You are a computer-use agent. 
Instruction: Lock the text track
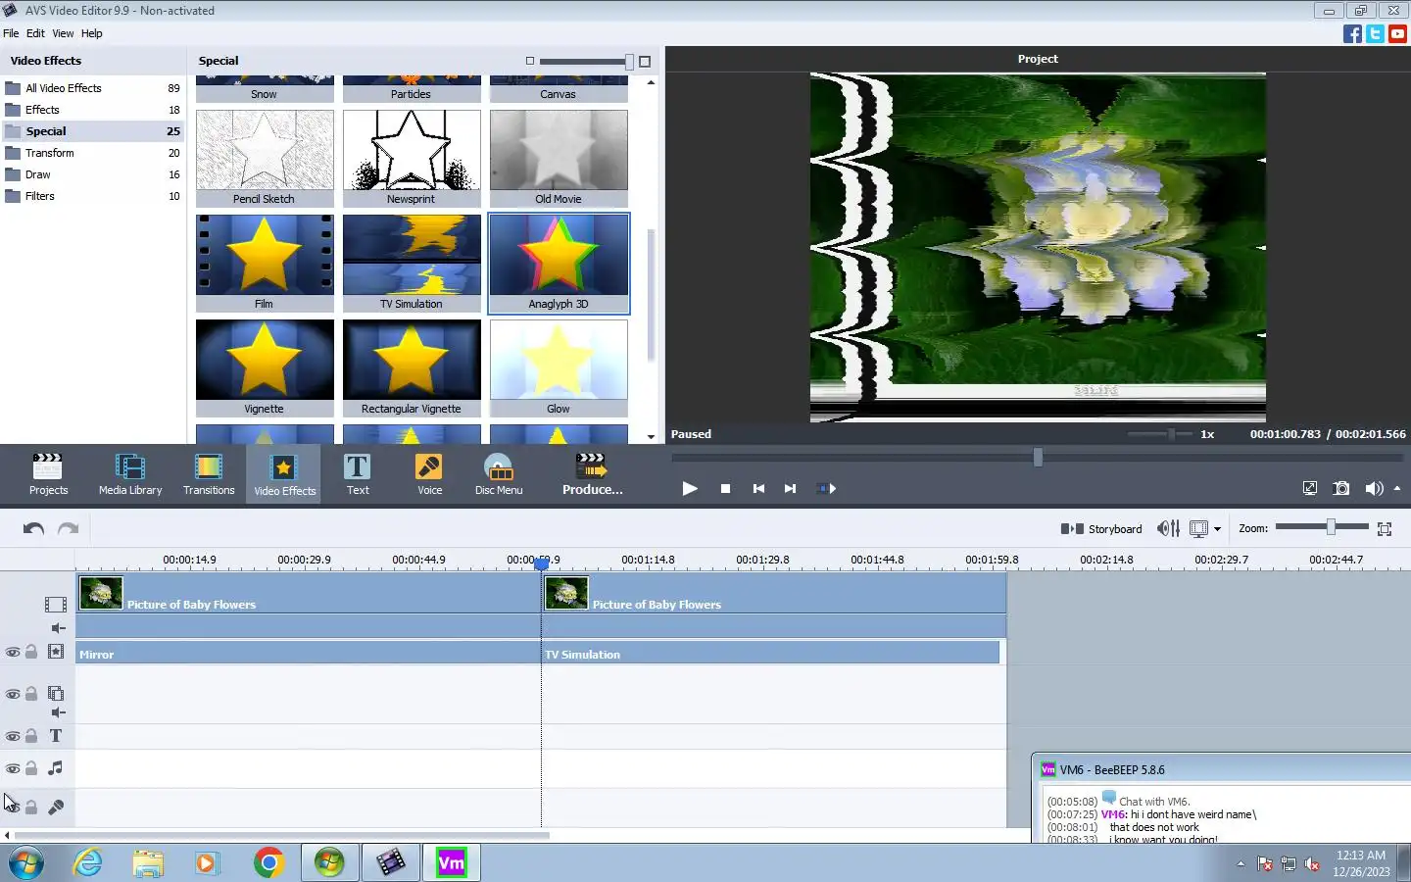click(31, 736)
